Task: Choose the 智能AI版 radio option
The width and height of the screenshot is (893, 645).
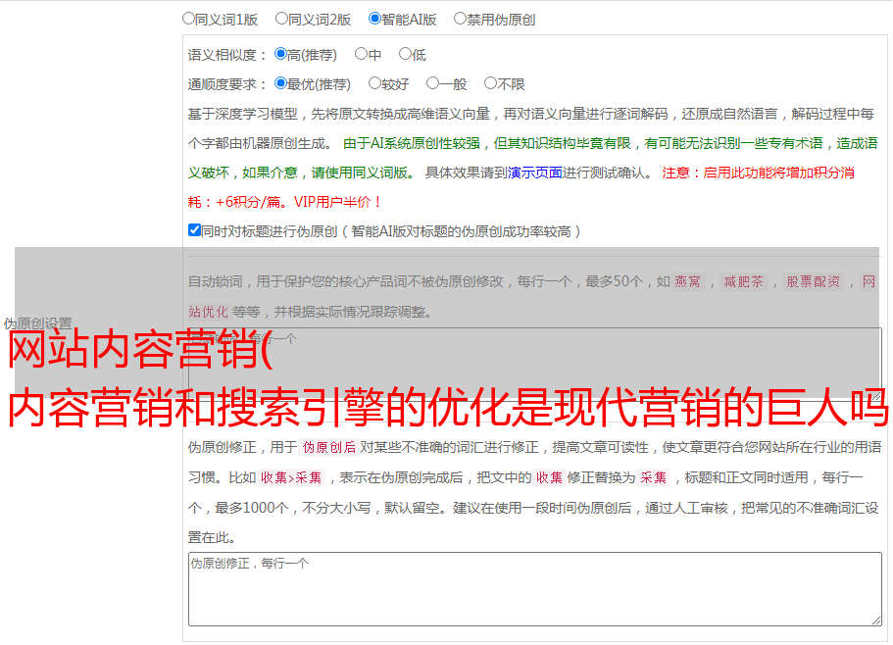Action: [374, 19]
